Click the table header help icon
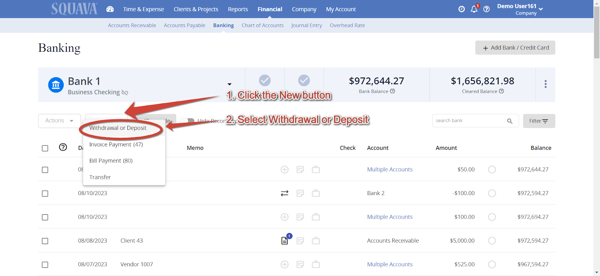 [x=63, y=147]
